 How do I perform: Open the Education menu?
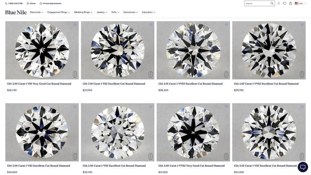[x=149, y=12]
